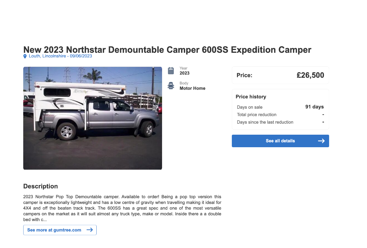
Task: Open the camper truck photo
Action: 93,118
